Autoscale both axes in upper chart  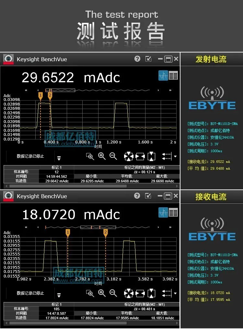[129, 157]
